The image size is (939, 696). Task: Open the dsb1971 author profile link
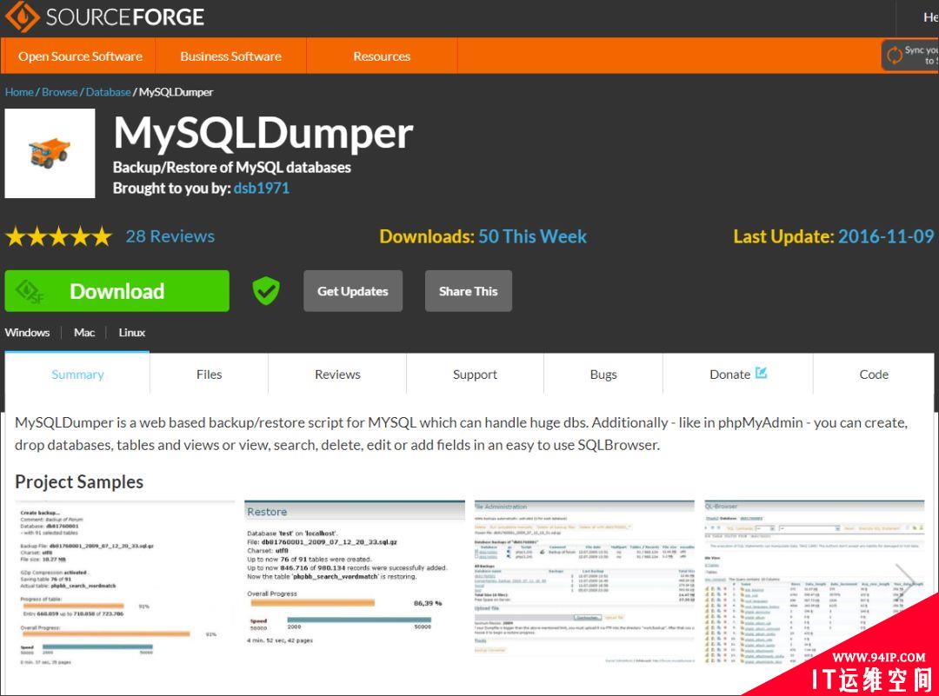262,188
